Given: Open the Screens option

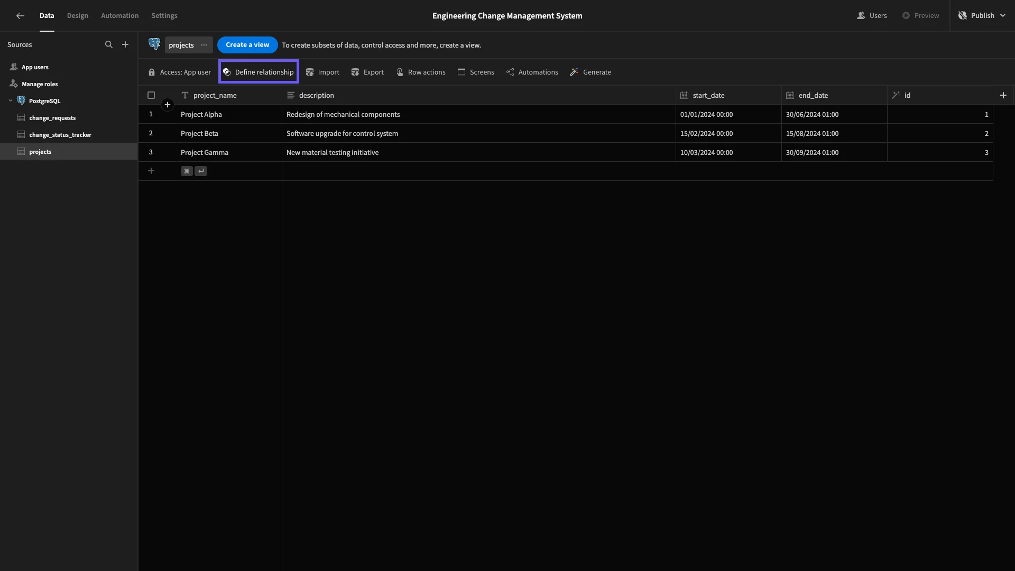Looking at the screenshot, I should (476, 72).
